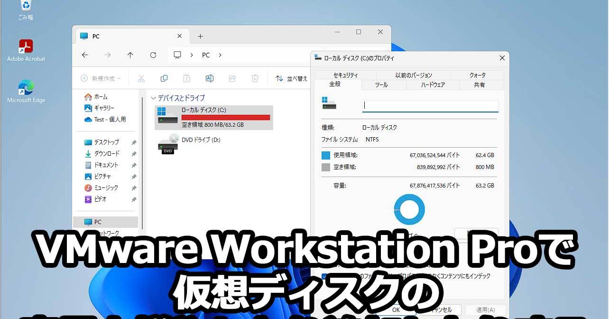Select the DVD ドライブ (D:) drive
This screenshot has height=319, width=609.
[201, 140]
